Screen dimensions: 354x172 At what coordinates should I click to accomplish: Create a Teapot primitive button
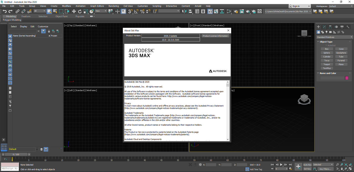pos(327,64)
